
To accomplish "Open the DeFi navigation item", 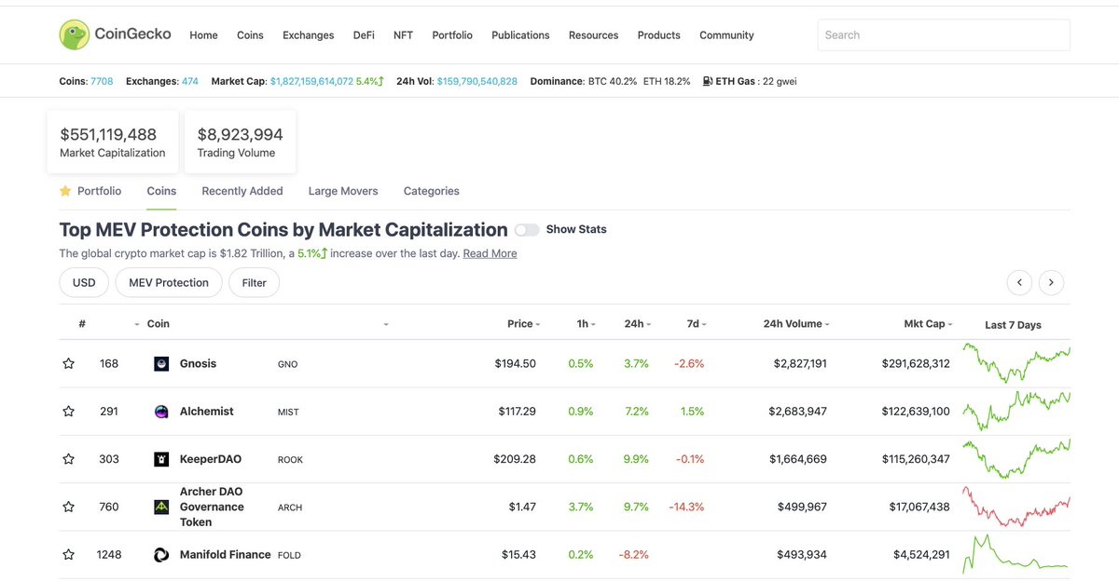I will tap(364, 35).
